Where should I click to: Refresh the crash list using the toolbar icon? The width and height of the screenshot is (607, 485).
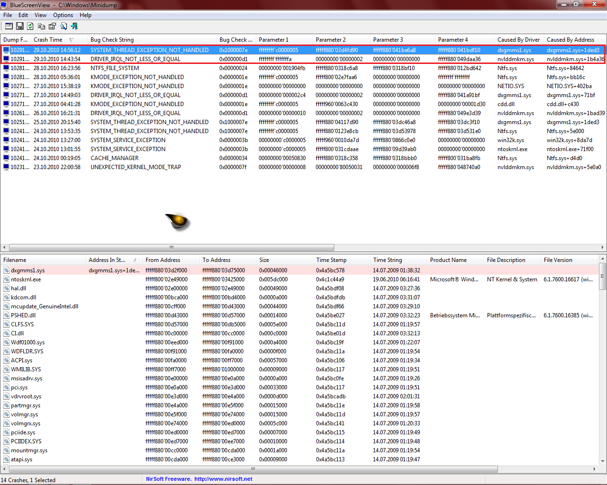[30, 26]
